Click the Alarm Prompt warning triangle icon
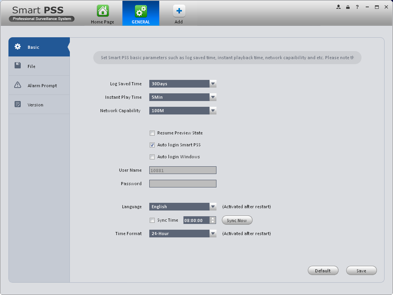The width and height of the screenshot is (393, 295). [x=18, y=85]
